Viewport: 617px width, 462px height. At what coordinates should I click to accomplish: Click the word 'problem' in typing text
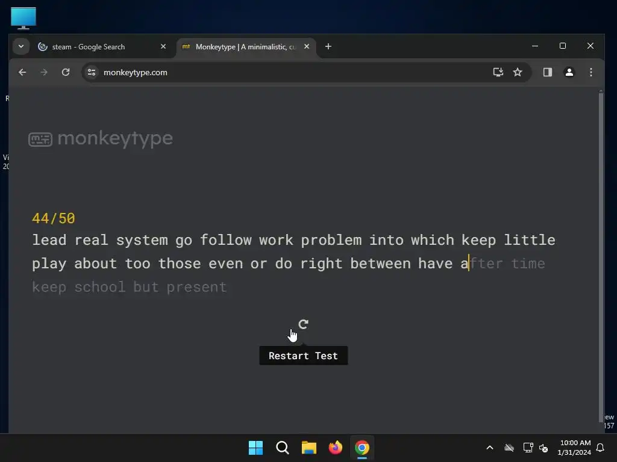(331, 240)
